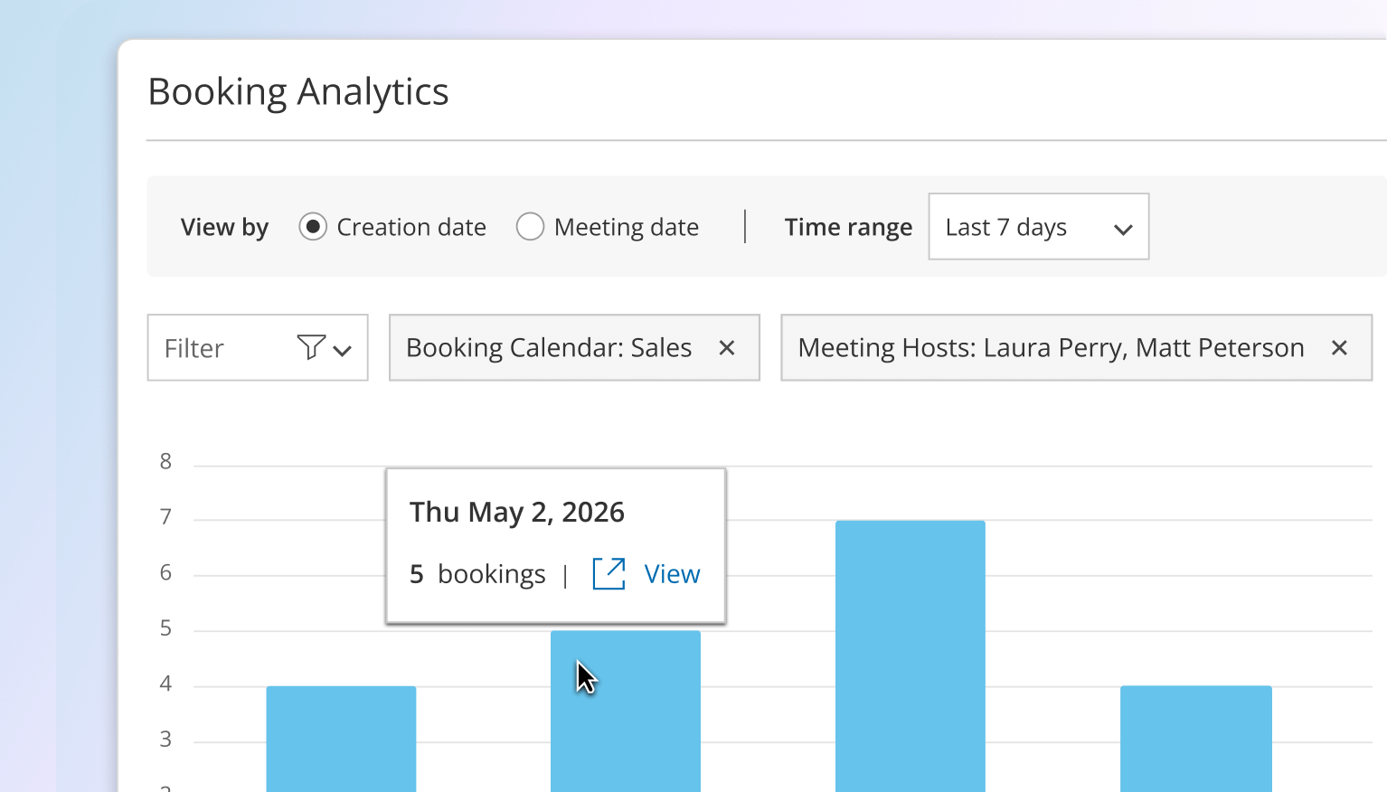Select the Creation date radio button

313,227
